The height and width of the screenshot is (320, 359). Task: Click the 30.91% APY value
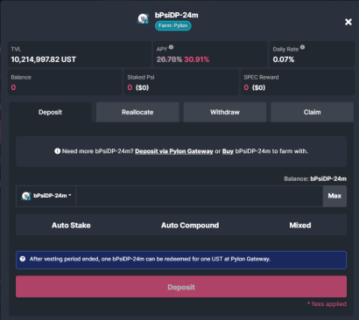197,59
